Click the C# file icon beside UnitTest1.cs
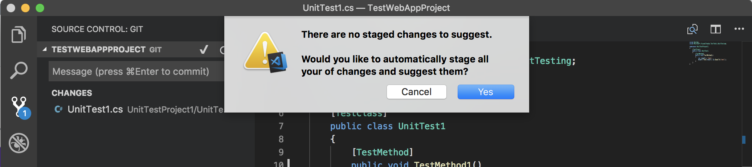 coord(58,109)
